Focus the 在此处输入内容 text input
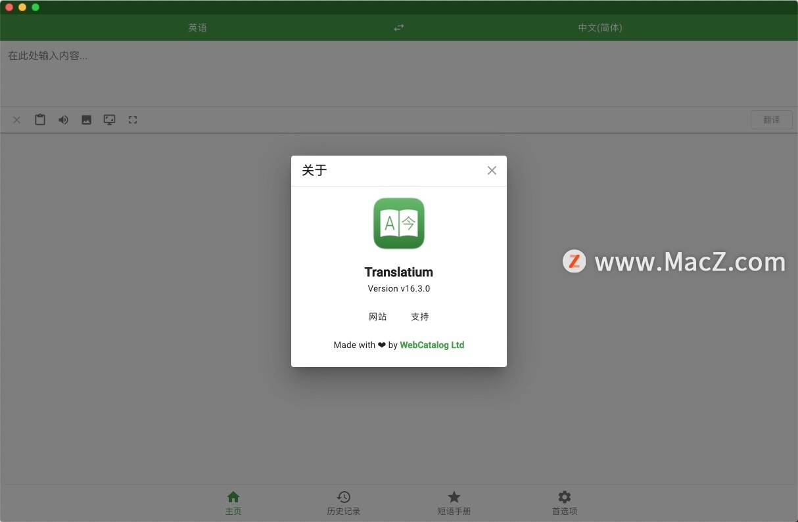The image size is (798, 522). pyautogui.click(x=399, y=74)
